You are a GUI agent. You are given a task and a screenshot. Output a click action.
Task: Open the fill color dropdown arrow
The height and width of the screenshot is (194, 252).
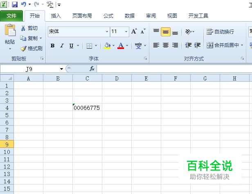[x=113, y=46]
